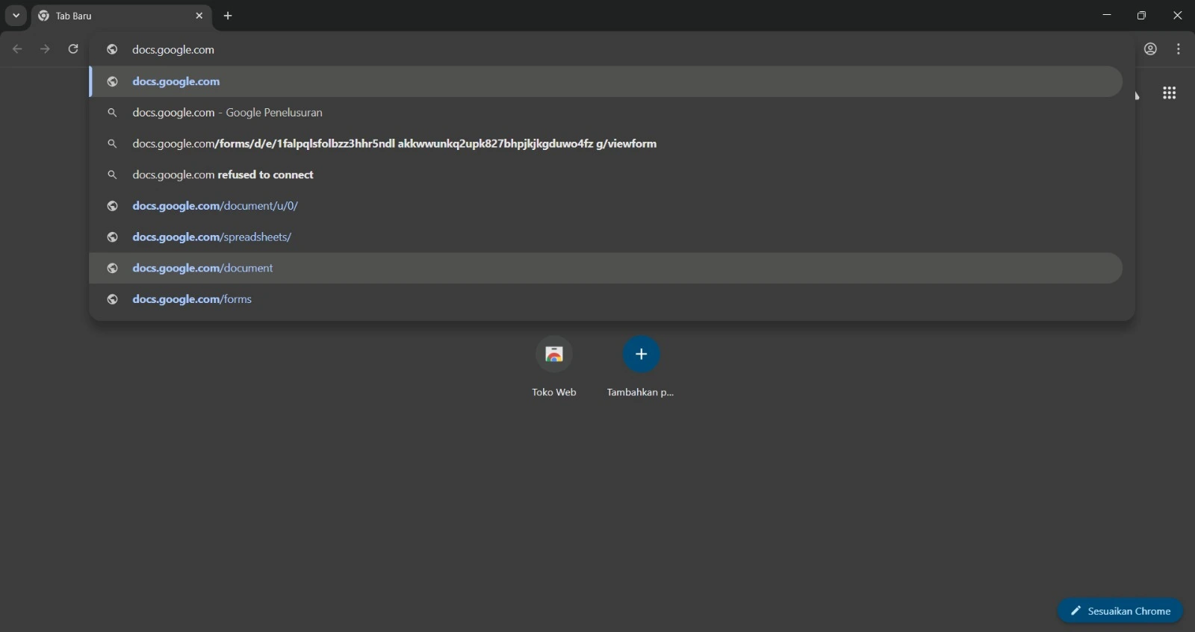The width and height of the screenshot is (1195, 632).
Task: Click Sesuaikan Chrome button
Action: click(x=1120, y=611)
